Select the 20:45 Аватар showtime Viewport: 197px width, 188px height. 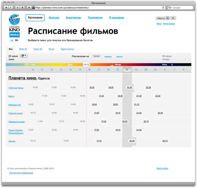[x=132, y=141]
